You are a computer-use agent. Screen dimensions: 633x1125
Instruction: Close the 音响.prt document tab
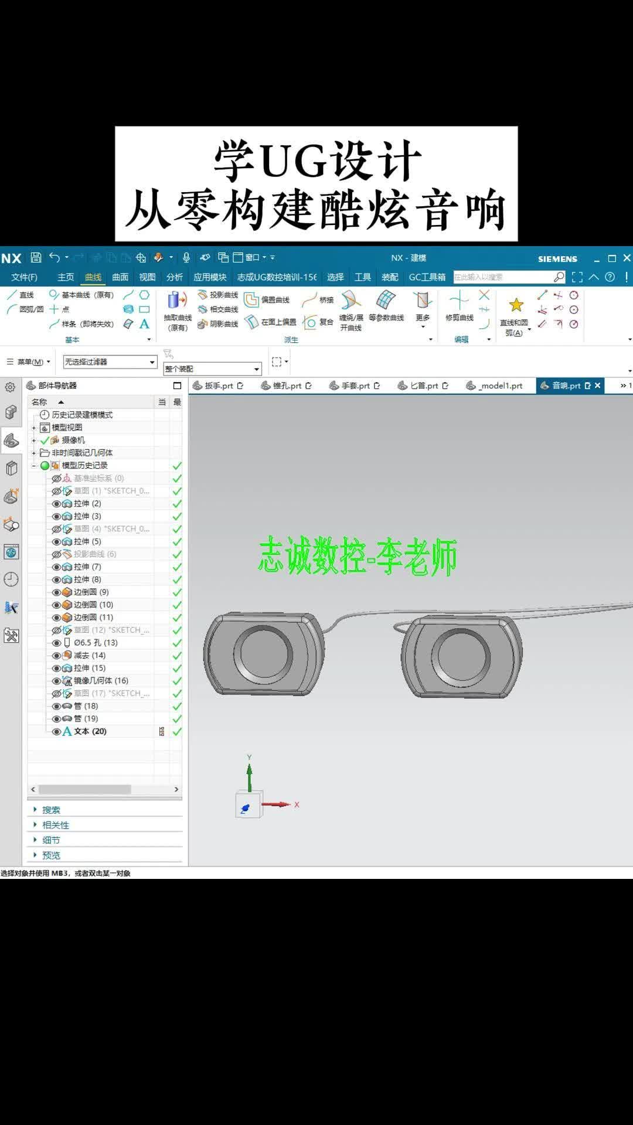597,386
